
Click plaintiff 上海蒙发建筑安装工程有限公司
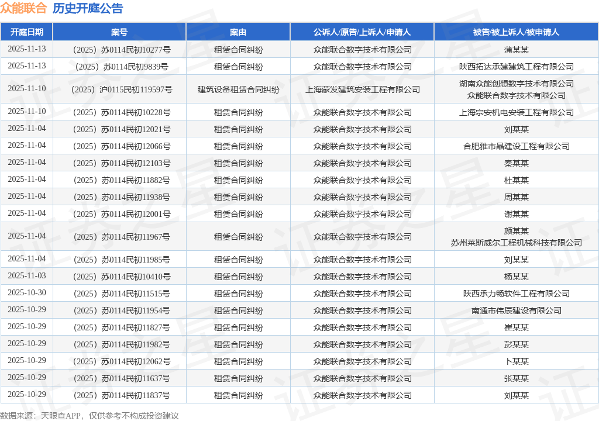(x=362, y=89)
